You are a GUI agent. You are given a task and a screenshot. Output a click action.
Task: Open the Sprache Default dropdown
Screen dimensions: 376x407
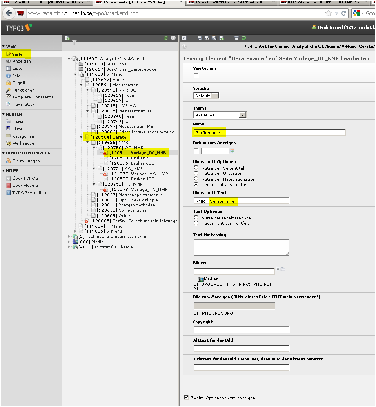click(x=206, y=96)
